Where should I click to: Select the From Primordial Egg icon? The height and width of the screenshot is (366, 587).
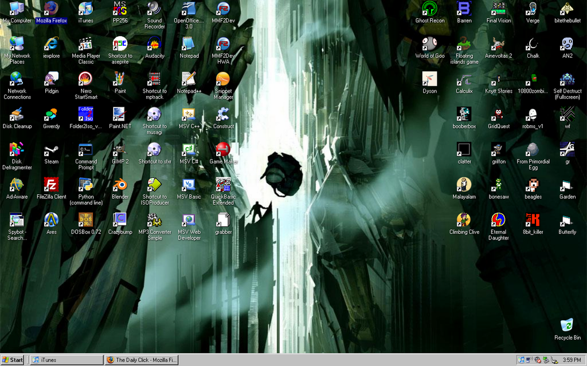click(x=533, y=149)
